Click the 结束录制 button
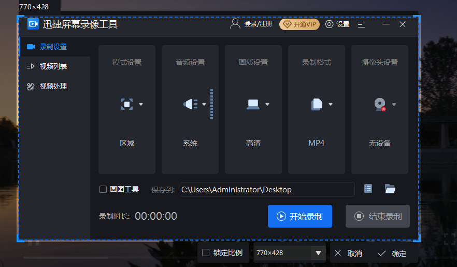 pos(378,216)
